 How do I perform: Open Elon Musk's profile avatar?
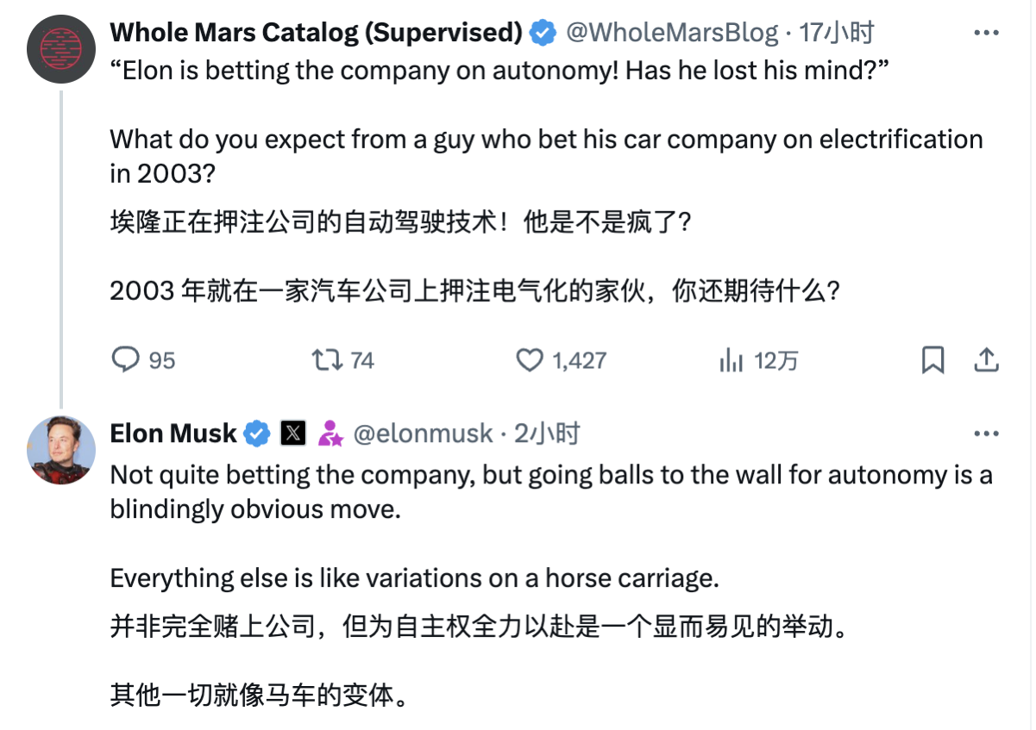click(61, 449)
